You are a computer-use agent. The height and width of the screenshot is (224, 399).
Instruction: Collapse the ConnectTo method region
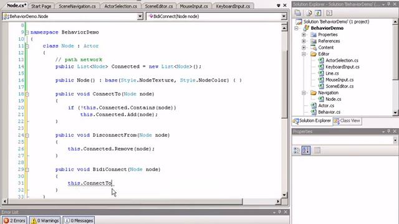pos(27,94)
